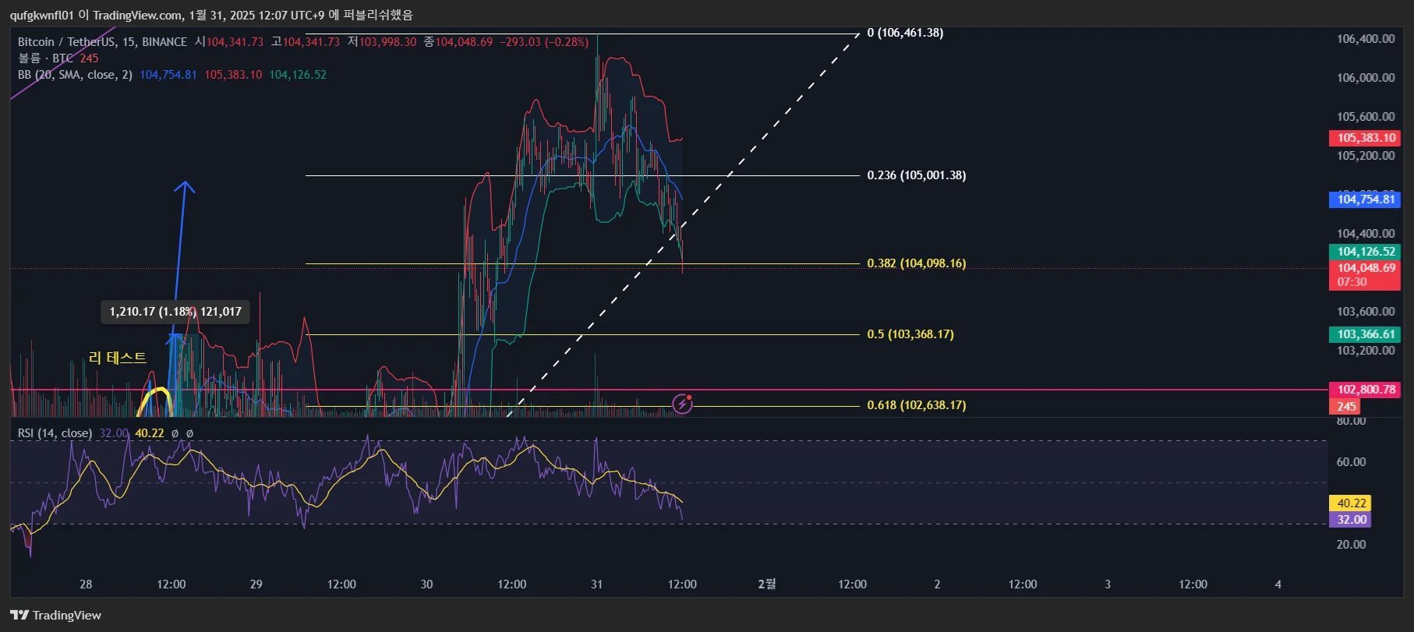Select the Bitcoin / TetherUS symbol title
This screenshot has width=1414, height=632.
click(102, 42)
